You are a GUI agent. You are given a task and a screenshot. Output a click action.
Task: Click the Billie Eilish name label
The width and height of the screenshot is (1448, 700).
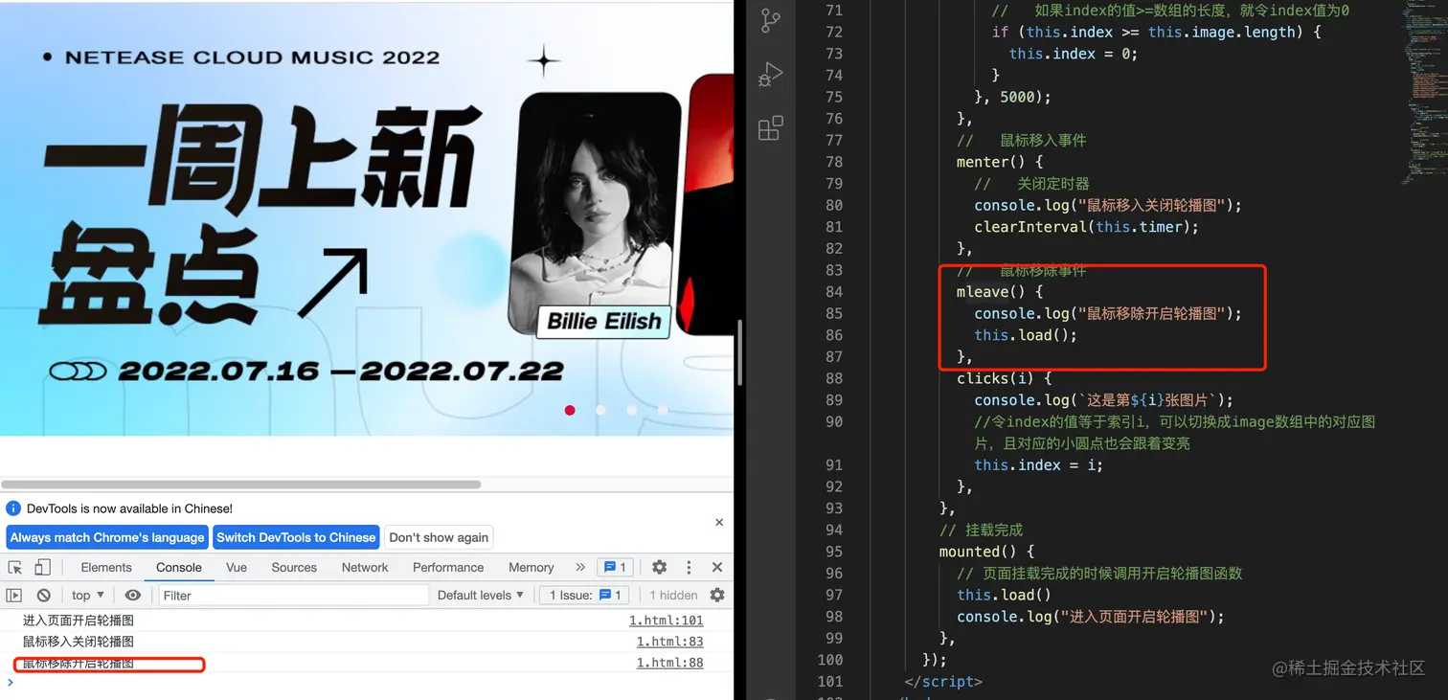(603, 321)
